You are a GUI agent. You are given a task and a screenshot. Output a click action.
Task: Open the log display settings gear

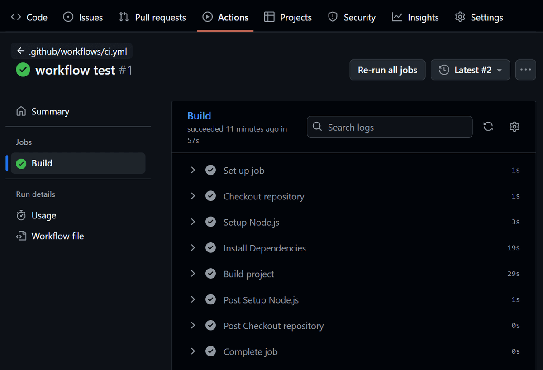click(514, 127)
